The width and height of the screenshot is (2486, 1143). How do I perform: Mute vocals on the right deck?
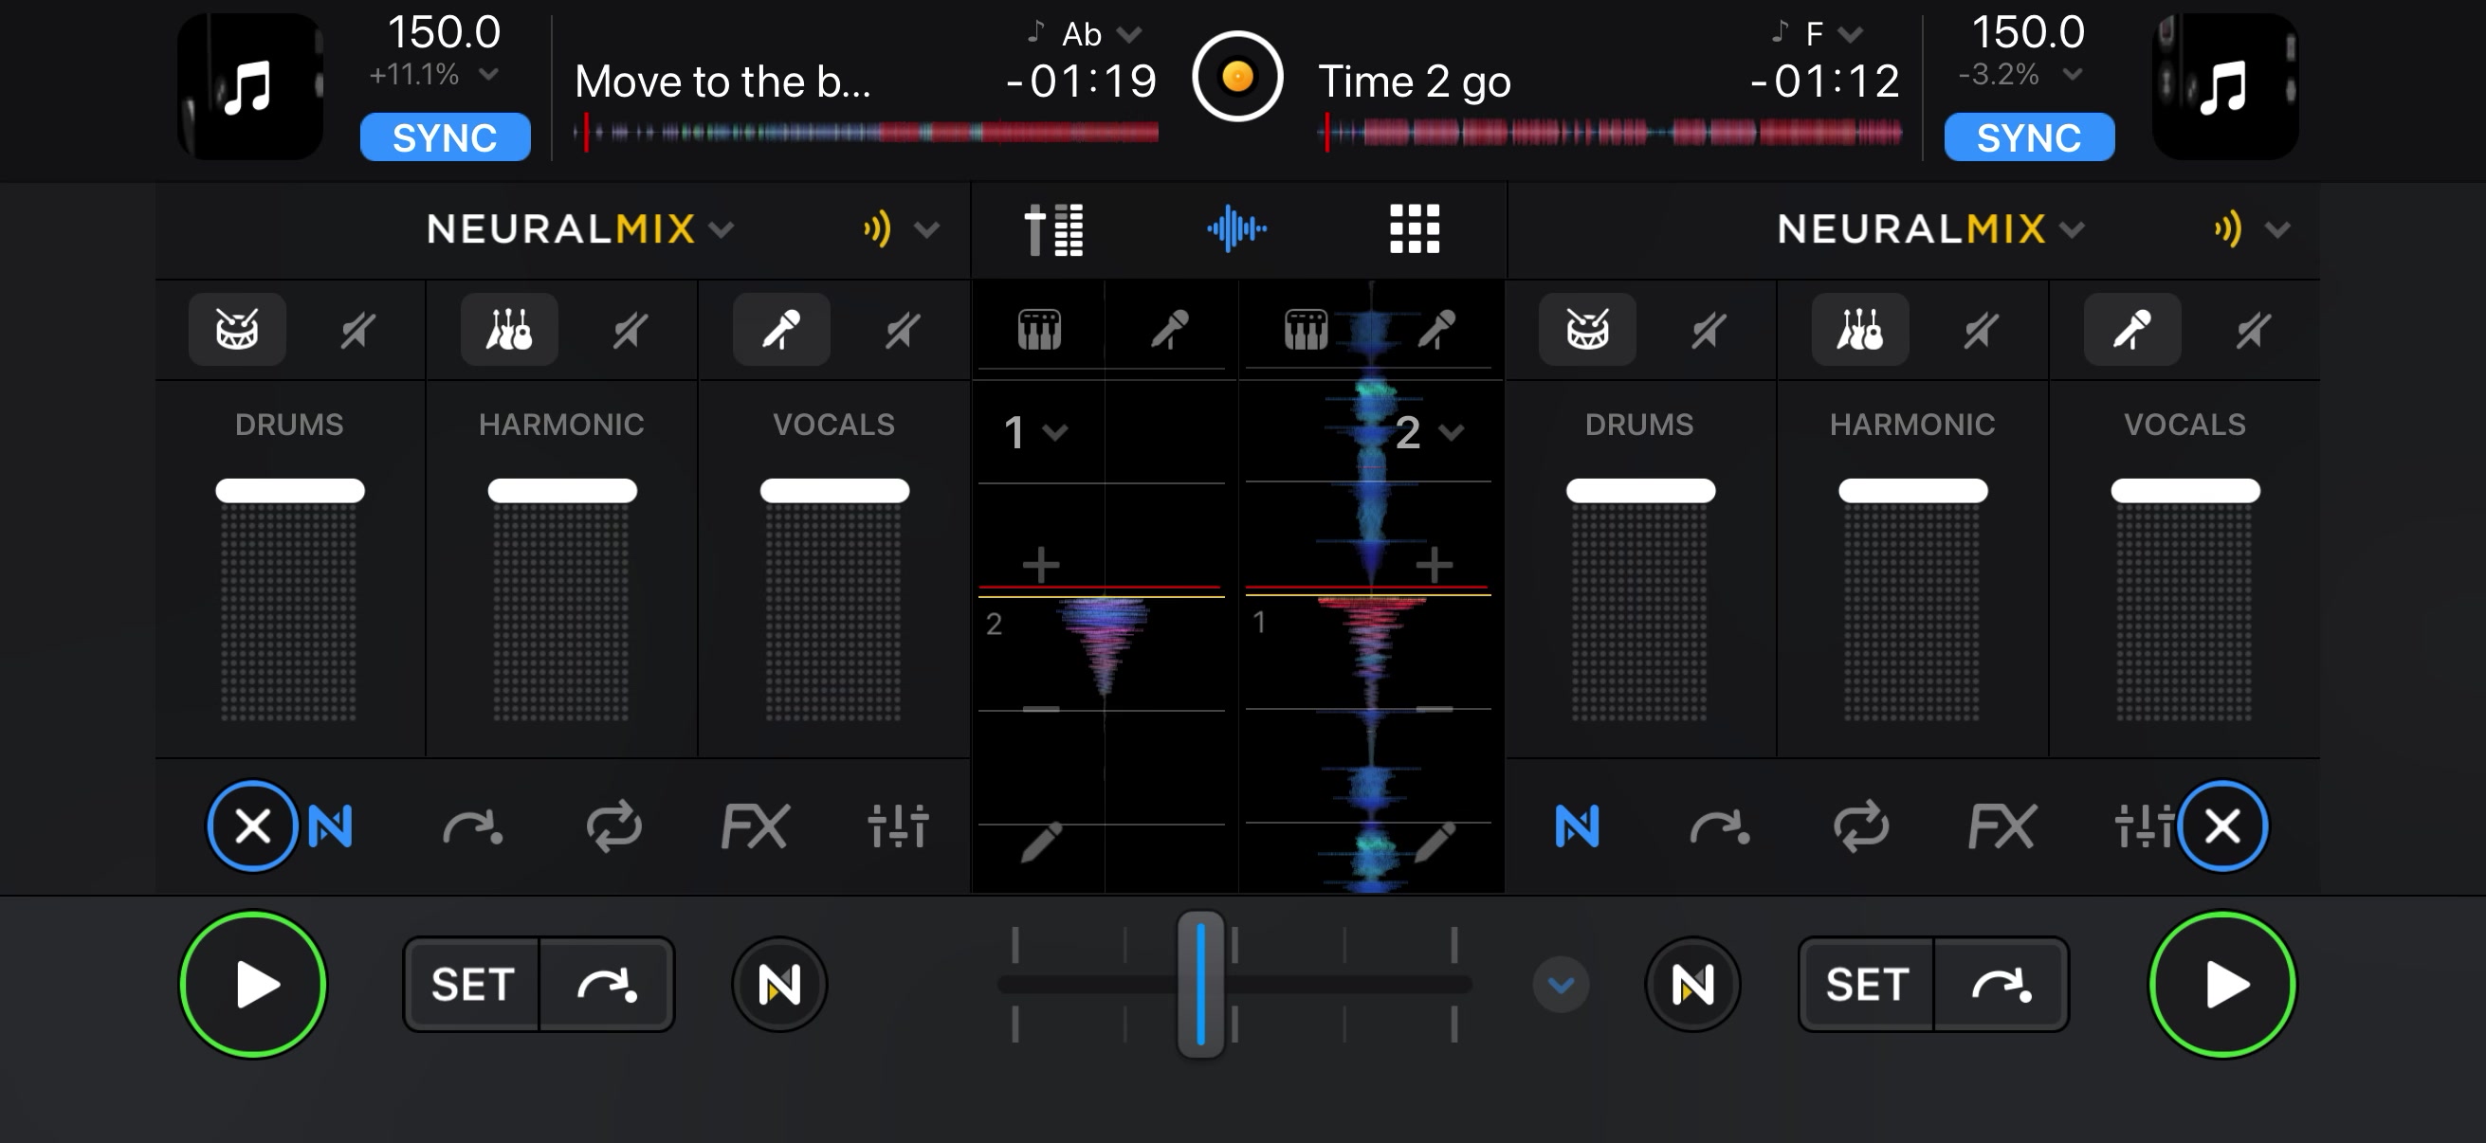(2253, 330)
